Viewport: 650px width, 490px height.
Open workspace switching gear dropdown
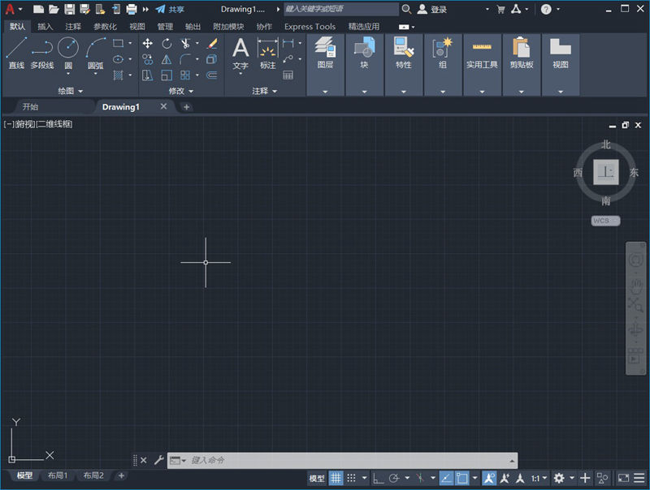[x=572, y=479]
